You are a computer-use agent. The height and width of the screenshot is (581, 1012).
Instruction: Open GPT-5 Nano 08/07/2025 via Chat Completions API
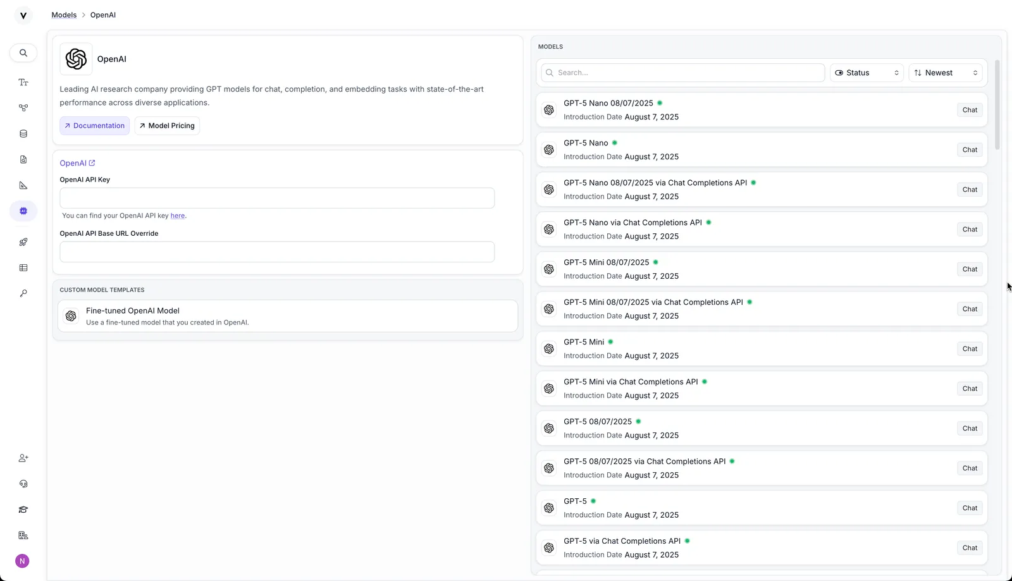[x=762, y=190]
